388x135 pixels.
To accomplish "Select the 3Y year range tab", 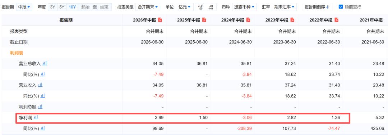I will coord(52,7).
